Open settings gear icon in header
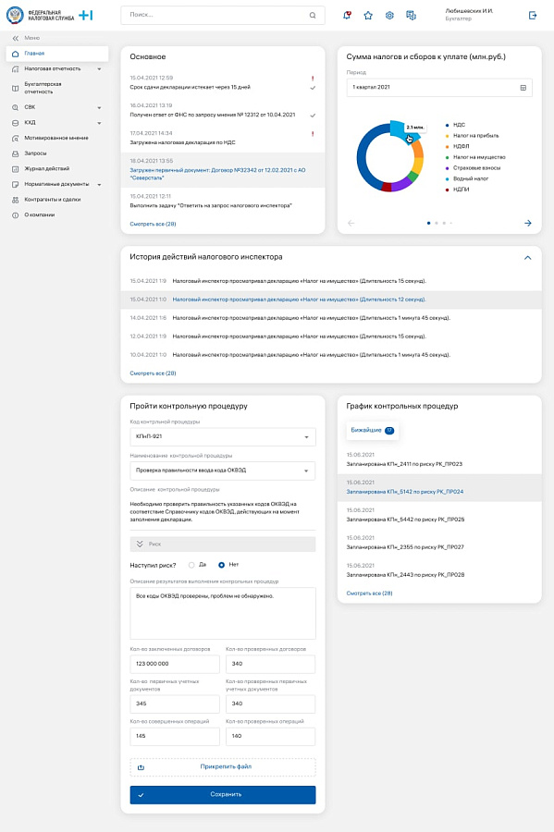This screenshot has width=554, height=832. coord(389,16)
